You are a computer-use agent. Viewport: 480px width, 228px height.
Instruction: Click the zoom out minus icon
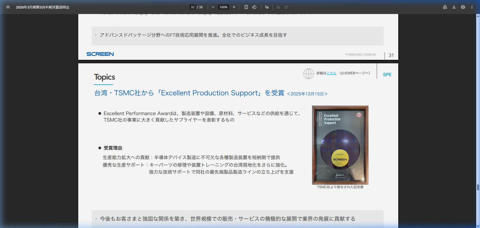pyautogui.click(x=213, y=7)
